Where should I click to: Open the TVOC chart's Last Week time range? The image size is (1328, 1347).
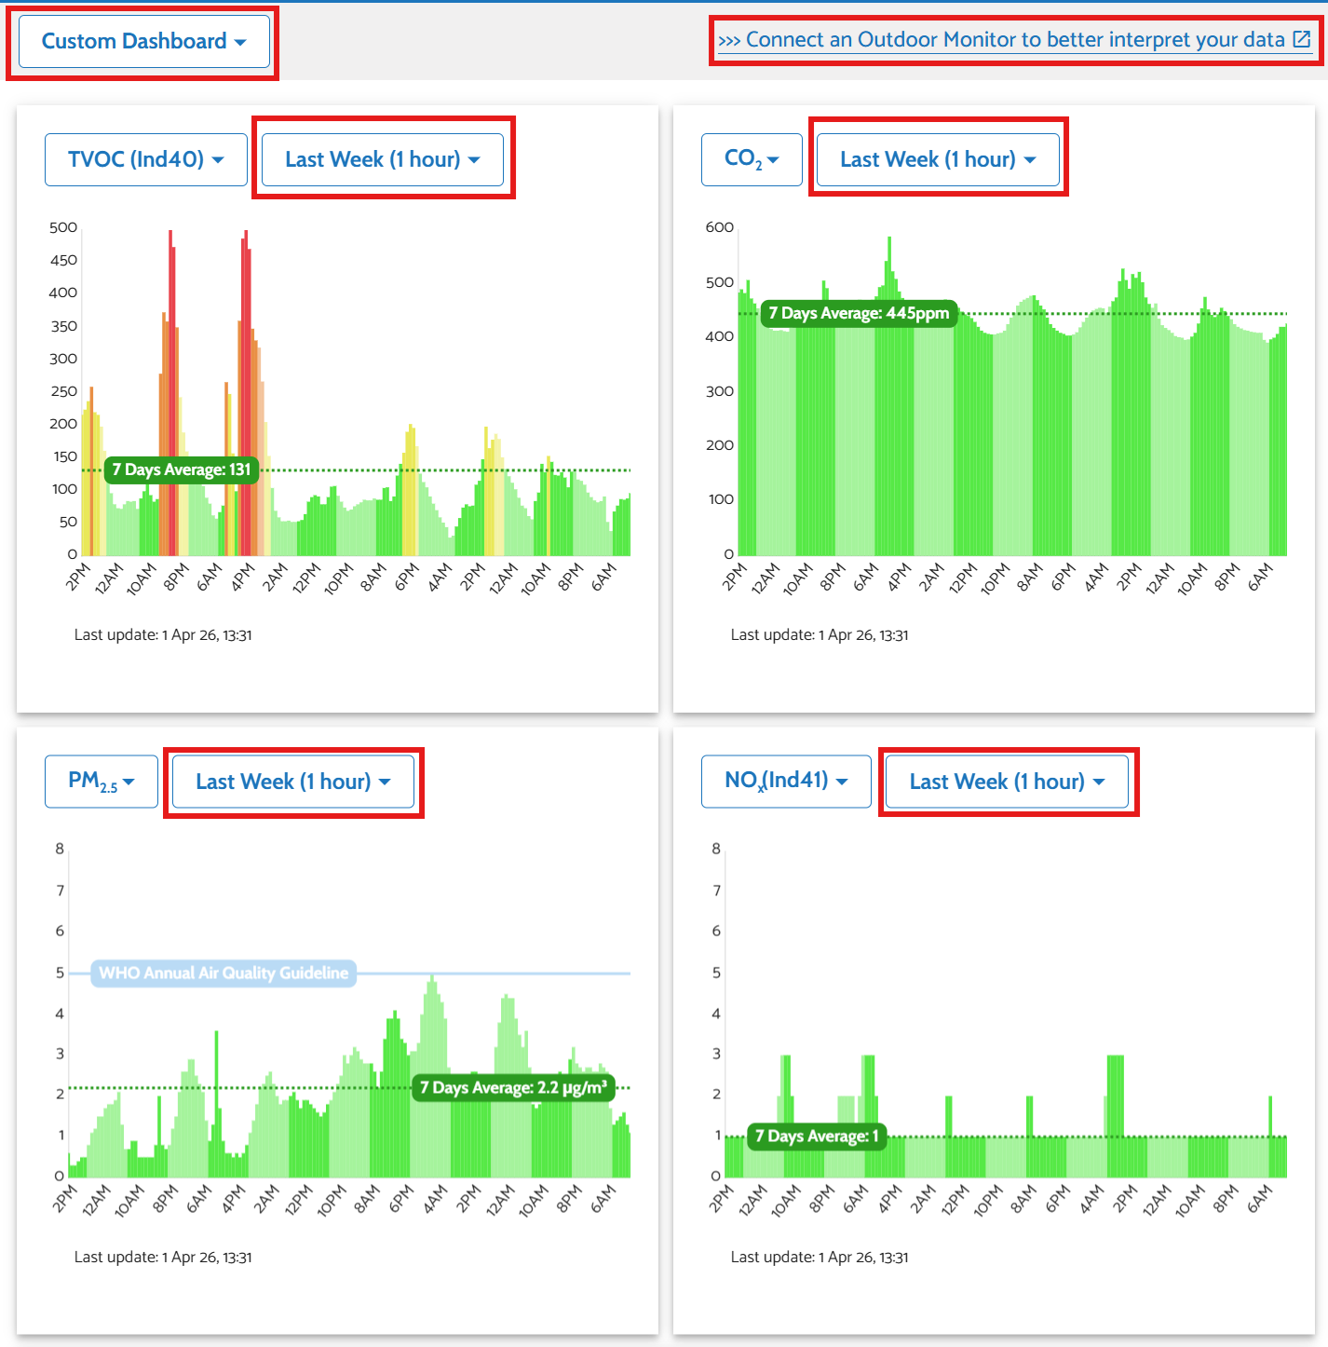[382, 159]
